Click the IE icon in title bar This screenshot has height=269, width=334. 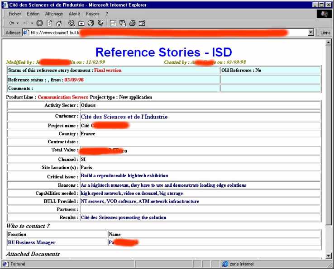tap(5, 5)
